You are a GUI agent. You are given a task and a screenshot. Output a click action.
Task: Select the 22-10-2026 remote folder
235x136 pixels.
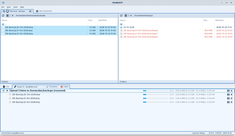[x=177, y=27]
